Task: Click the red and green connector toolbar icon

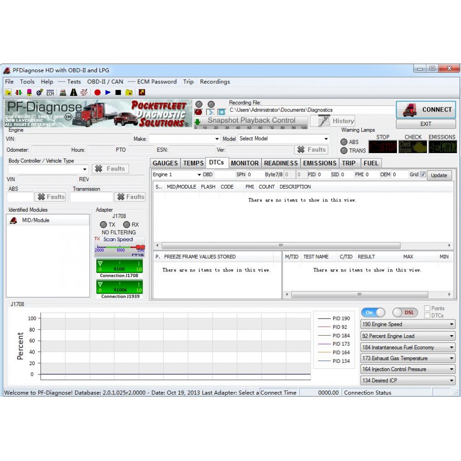Action: point(18,93)
